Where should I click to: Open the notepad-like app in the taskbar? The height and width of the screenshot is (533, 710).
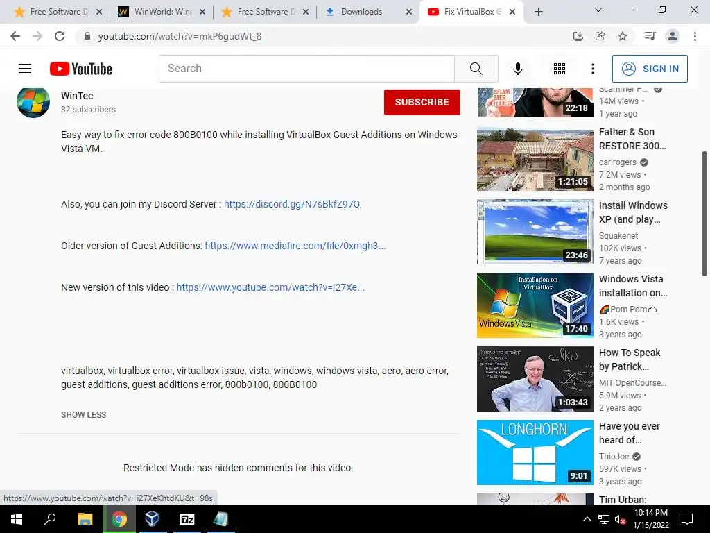point(220,519)
